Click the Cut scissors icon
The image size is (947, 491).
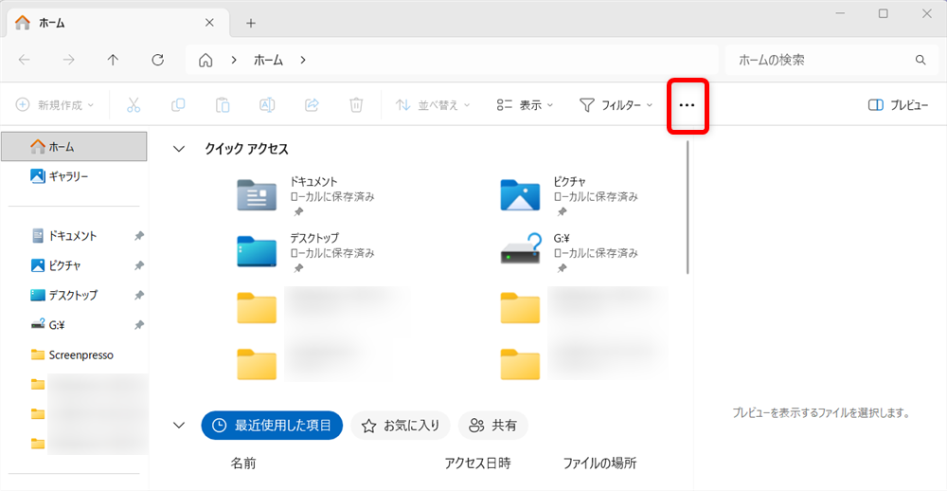click(x=134, y=105)
